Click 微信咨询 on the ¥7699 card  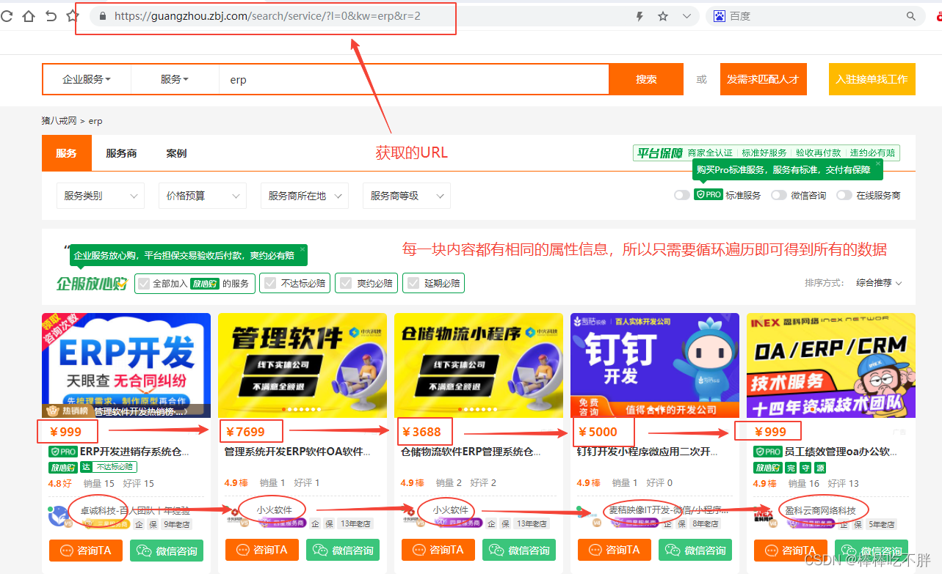click(343, 550)
